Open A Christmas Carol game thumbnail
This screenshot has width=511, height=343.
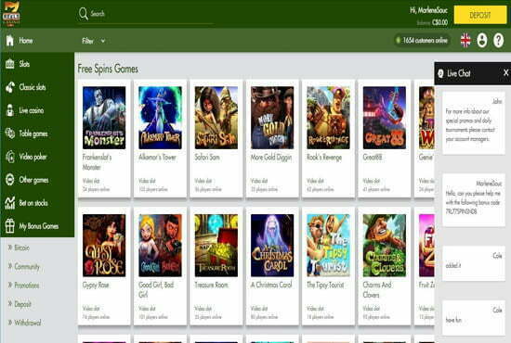[272, 246]
